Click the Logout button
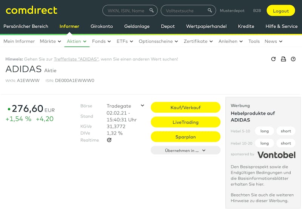Image resolution: width=302 pixels, height=217 pixels. tap(280, 11)
